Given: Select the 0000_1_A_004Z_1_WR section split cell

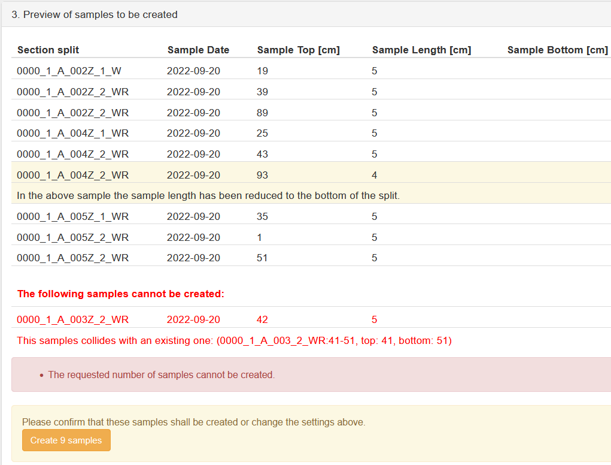Looking at the screenshot, I should pyautogui.click(x=72, y=133).
